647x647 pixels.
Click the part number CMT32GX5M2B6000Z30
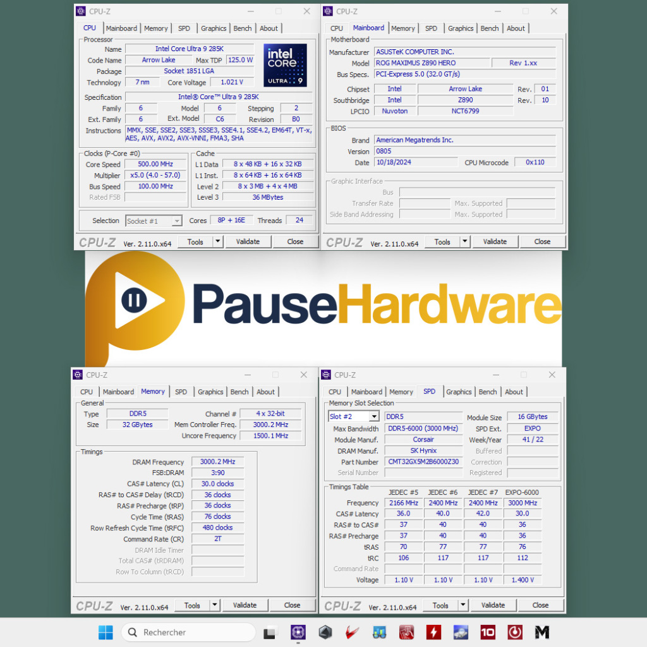click(423, 461)
